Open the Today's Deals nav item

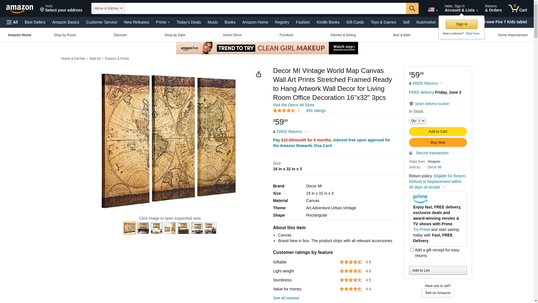(189, 22)
